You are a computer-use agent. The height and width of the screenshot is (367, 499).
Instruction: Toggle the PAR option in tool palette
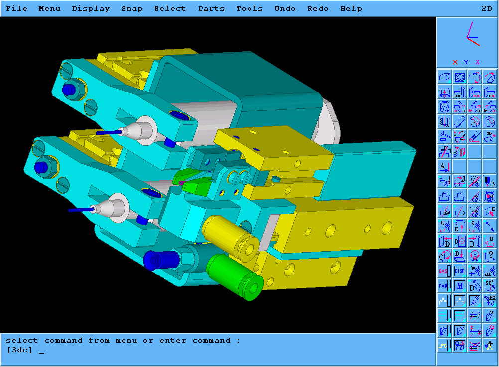(445, 285)
